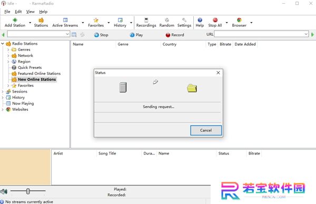Open Recordings from the toolbar

click(146, 20)
